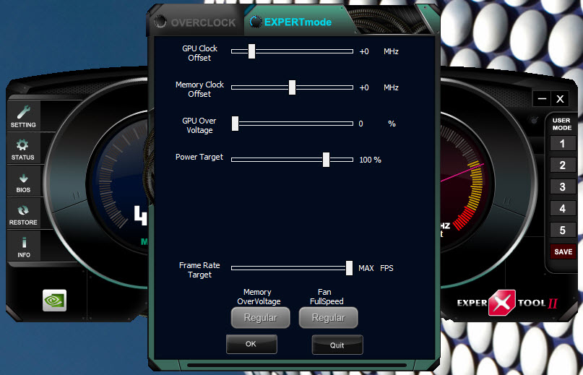
Task: Open the SETTING wrench icon
Action: tap(23, 116)
